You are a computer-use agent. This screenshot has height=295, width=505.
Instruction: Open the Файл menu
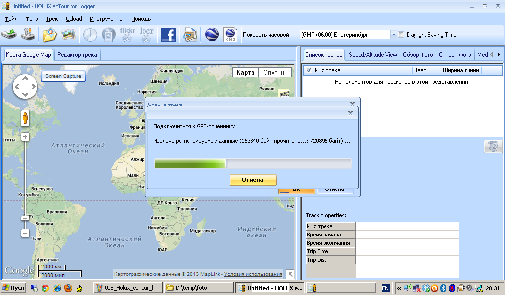(x=11, y=19)
